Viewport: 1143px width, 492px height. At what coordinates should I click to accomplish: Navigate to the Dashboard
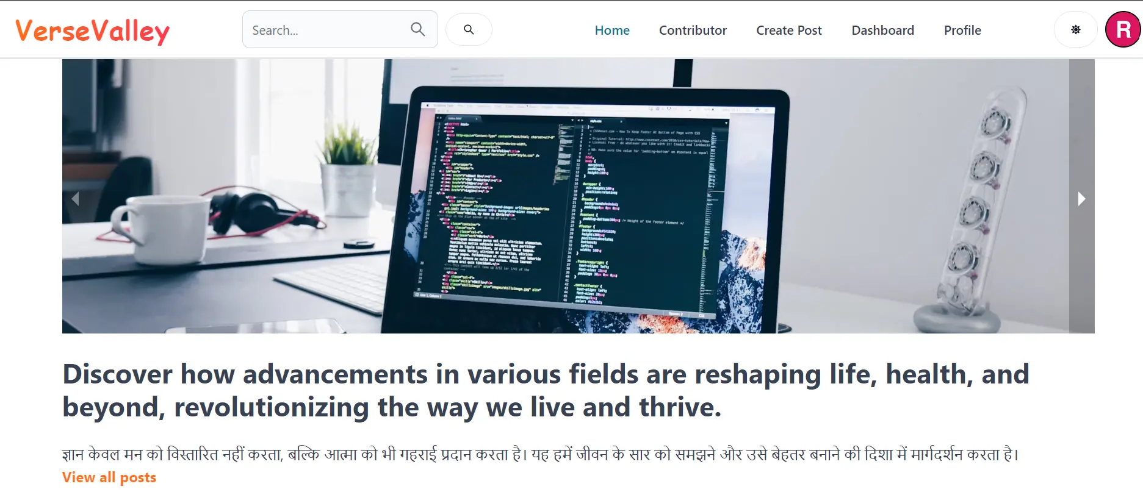(x=882, y=30)
